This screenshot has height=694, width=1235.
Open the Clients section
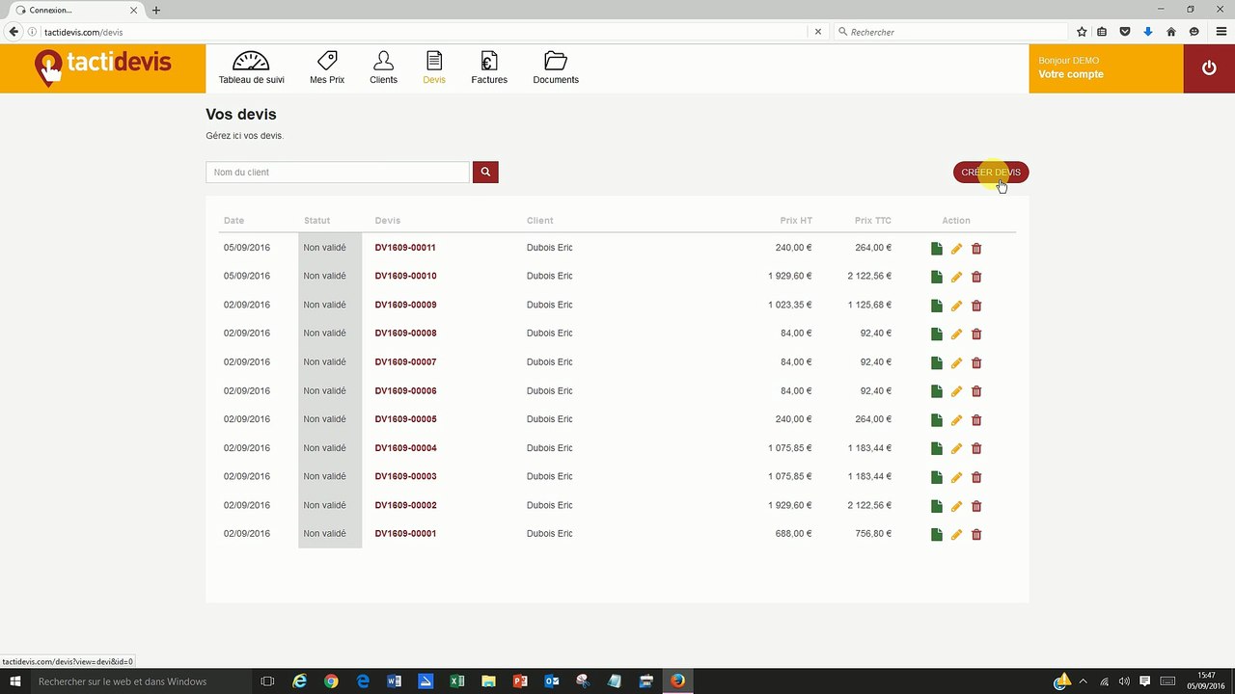pyautogui.click(x=383, y=67)
